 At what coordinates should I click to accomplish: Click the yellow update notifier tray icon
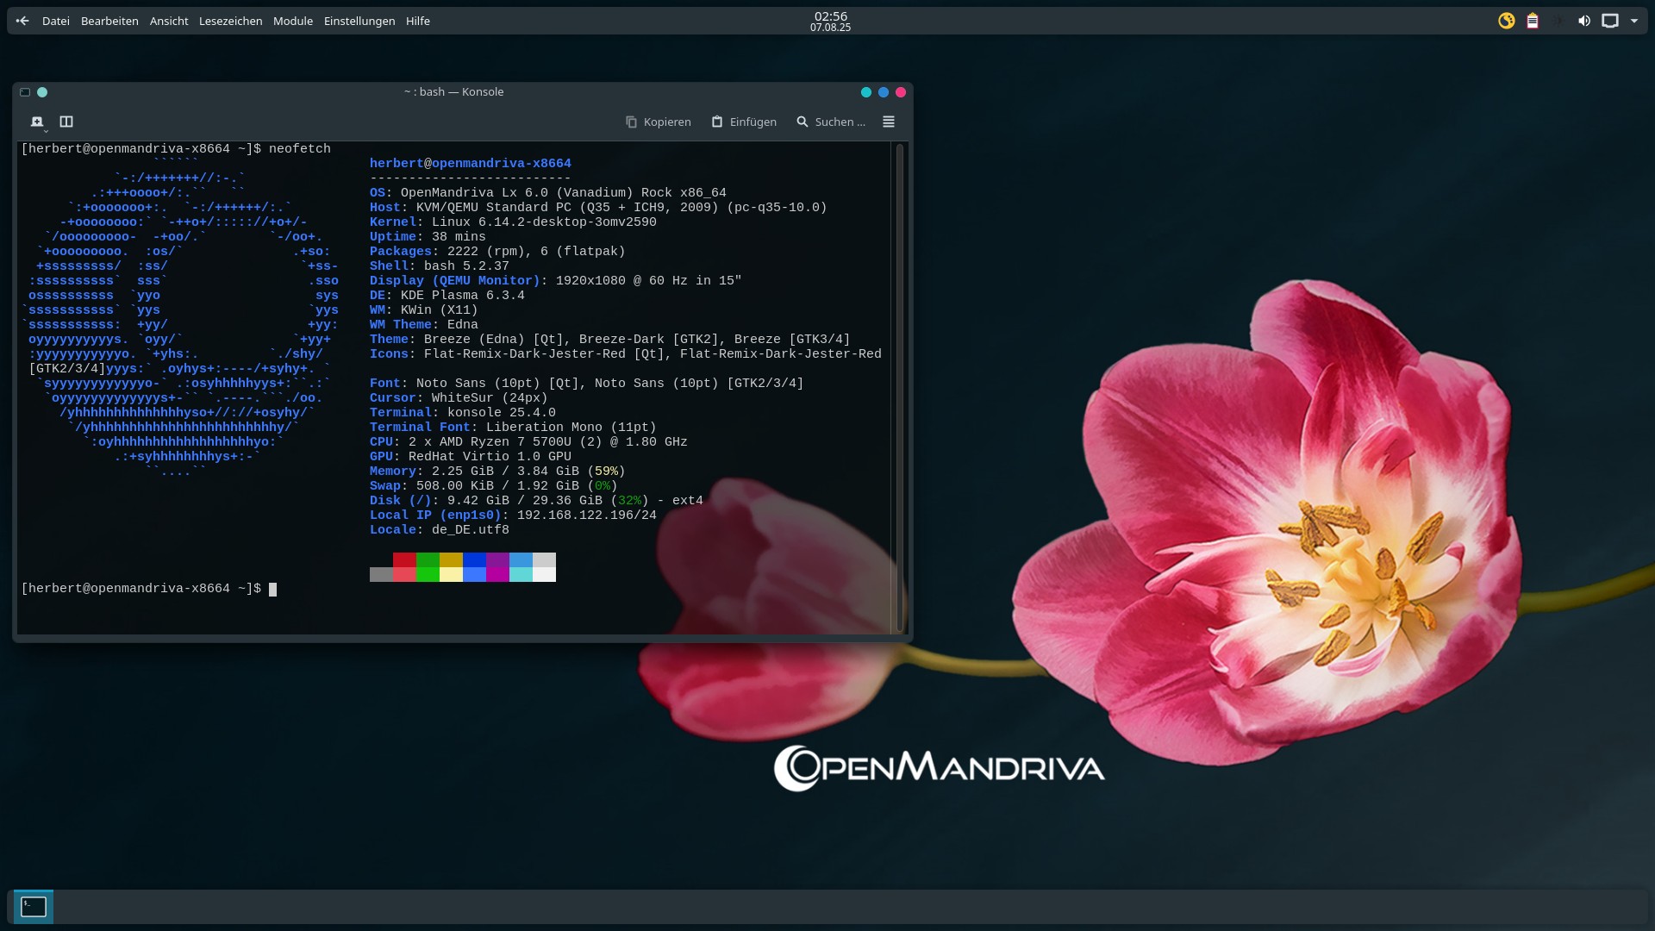pyautogui.click(x=1507, y=21)
